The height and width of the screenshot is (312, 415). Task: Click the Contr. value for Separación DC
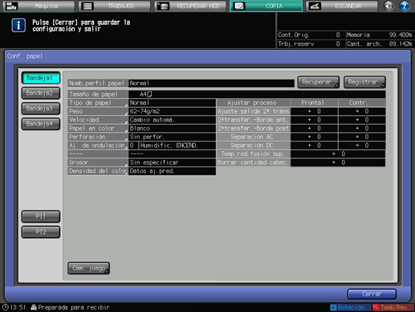362,146
